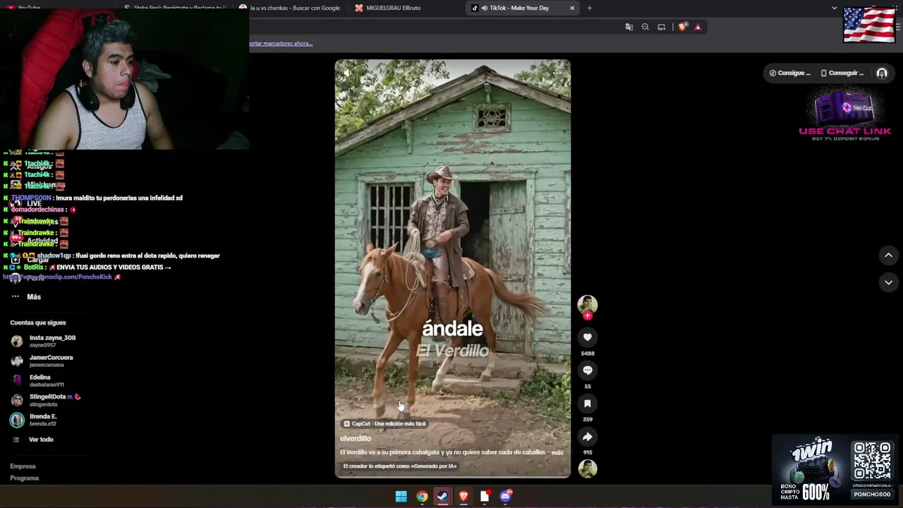This screenshot has width=903, height=508.
Task: Click the CapCut 'Una edición más fácil' tag
Action: [384, 423]
